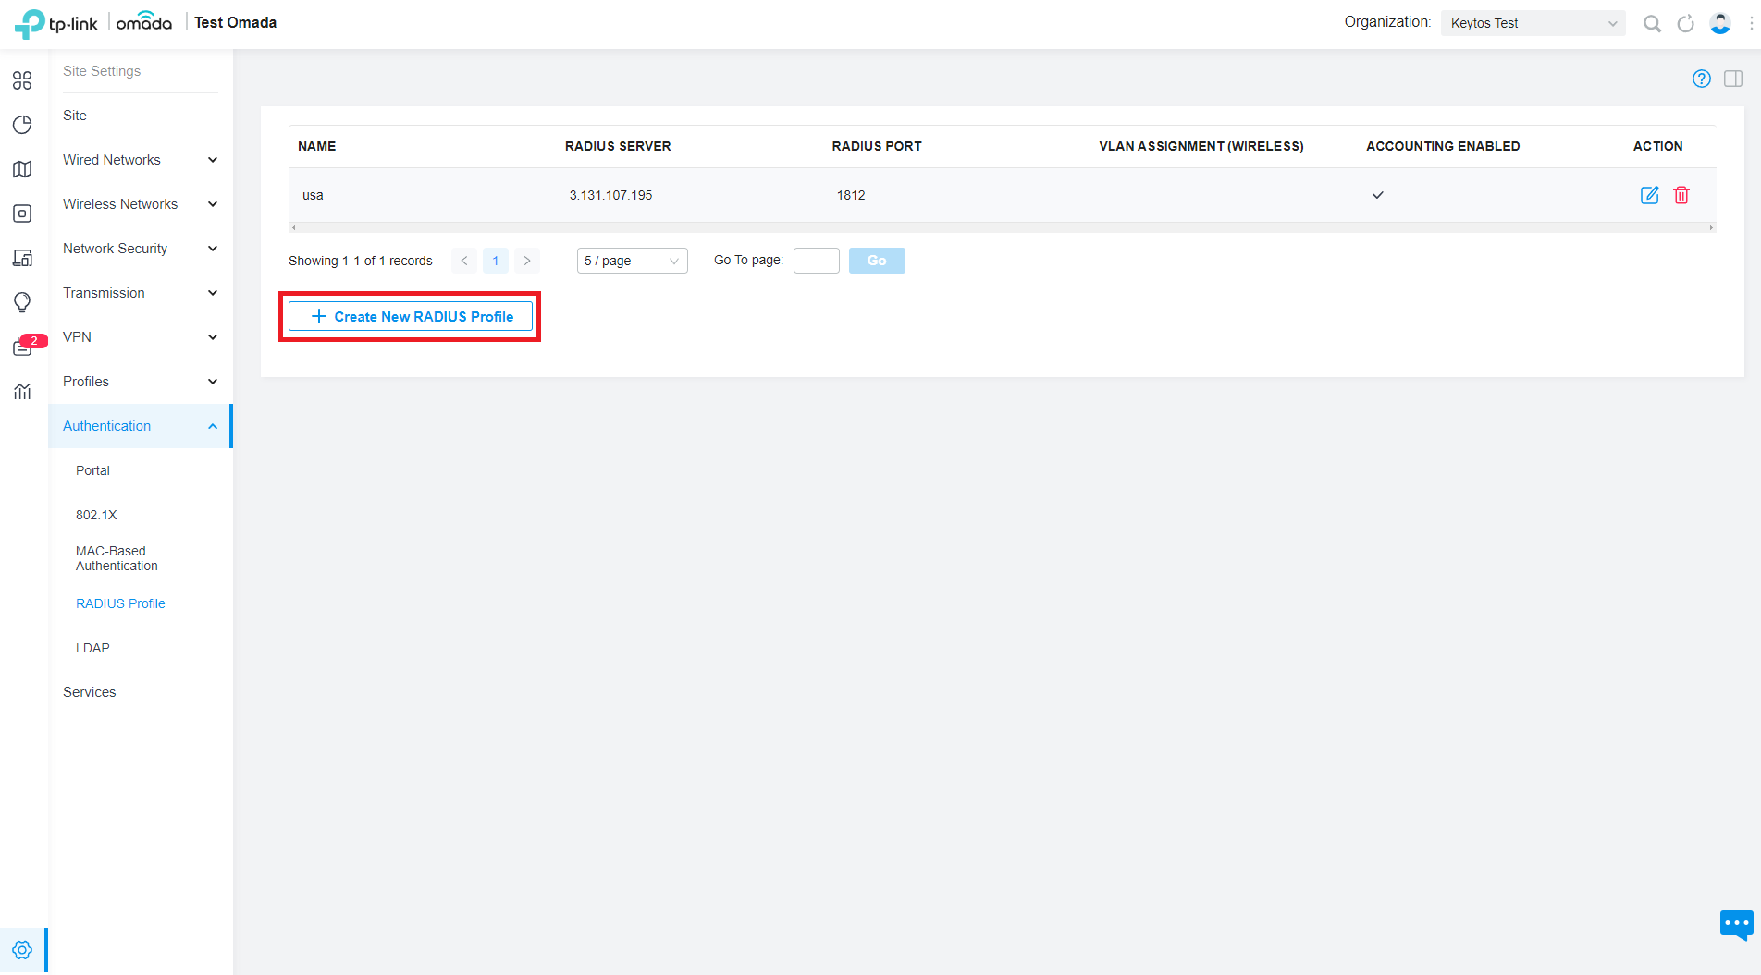The height and width of the screenshot is (975, 1761).
Task: Expand Transmission menu
Action: (140, 293)
